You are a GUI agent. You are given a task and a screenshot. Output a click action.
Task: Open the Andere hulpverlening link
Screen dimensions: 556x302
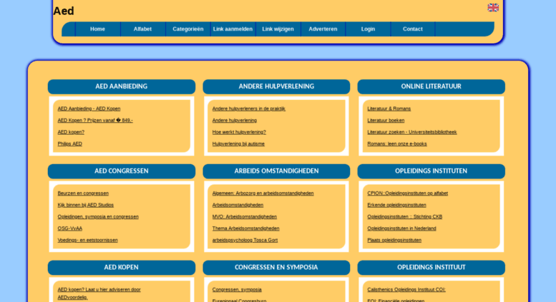[x=235, y=120]
